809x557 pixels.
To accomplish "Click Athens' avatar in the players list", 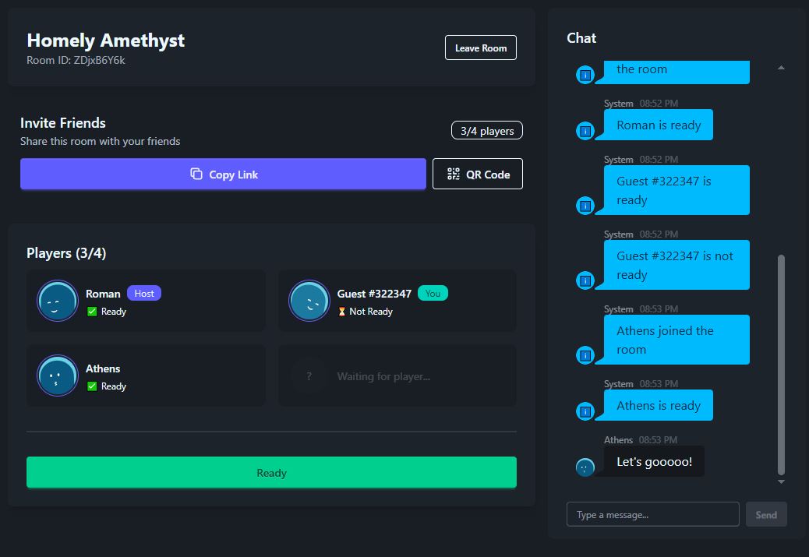I will coord(58,375).
